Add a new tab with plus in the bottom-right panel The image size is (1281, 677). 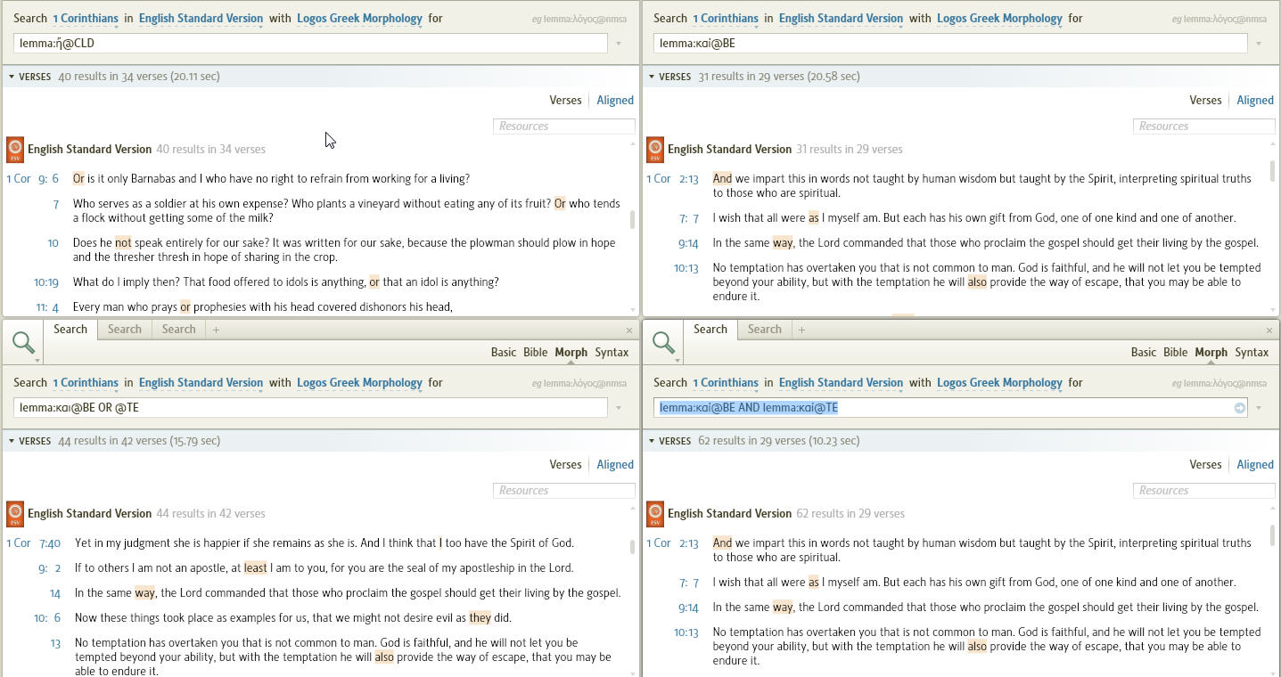(801, 330)
